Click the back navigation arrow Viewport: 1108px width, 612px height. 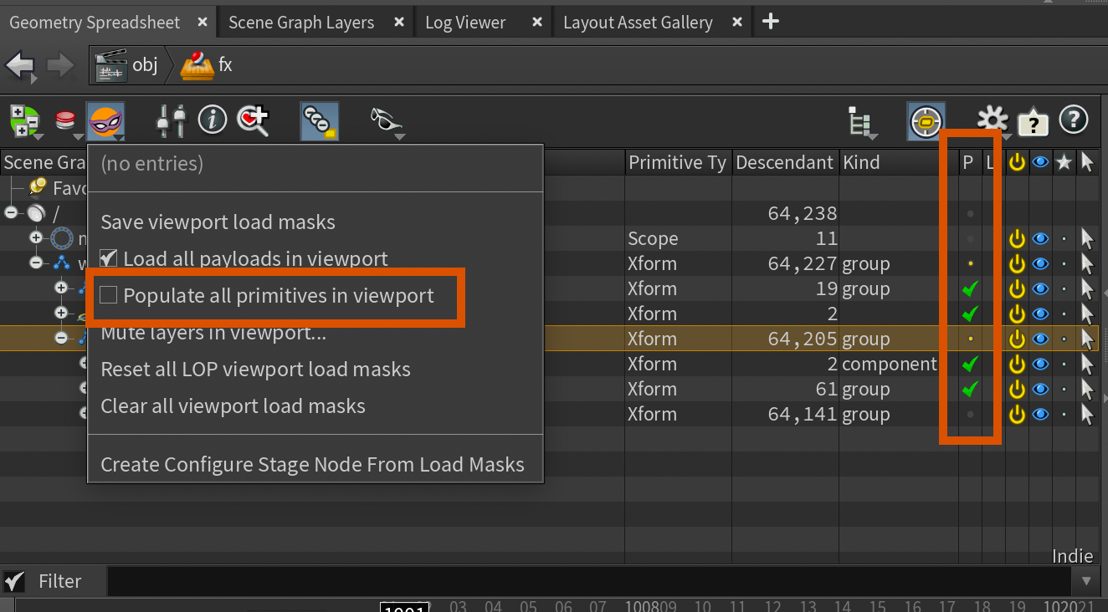[x=22, y=65]
